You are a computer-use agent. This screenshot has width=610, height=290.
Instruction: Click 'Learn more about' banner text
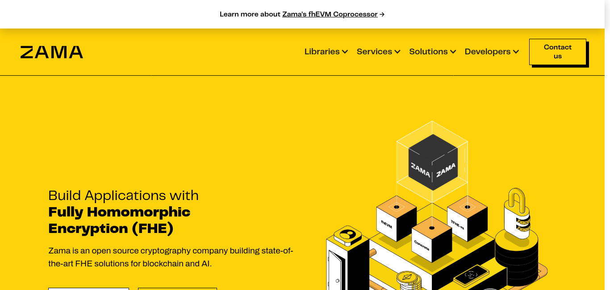pos(250,14)
